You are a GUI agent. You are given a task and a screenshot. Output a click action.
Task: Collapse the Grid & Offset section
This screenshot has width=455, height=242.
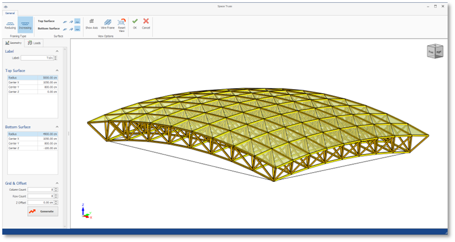tap(57, 183)
